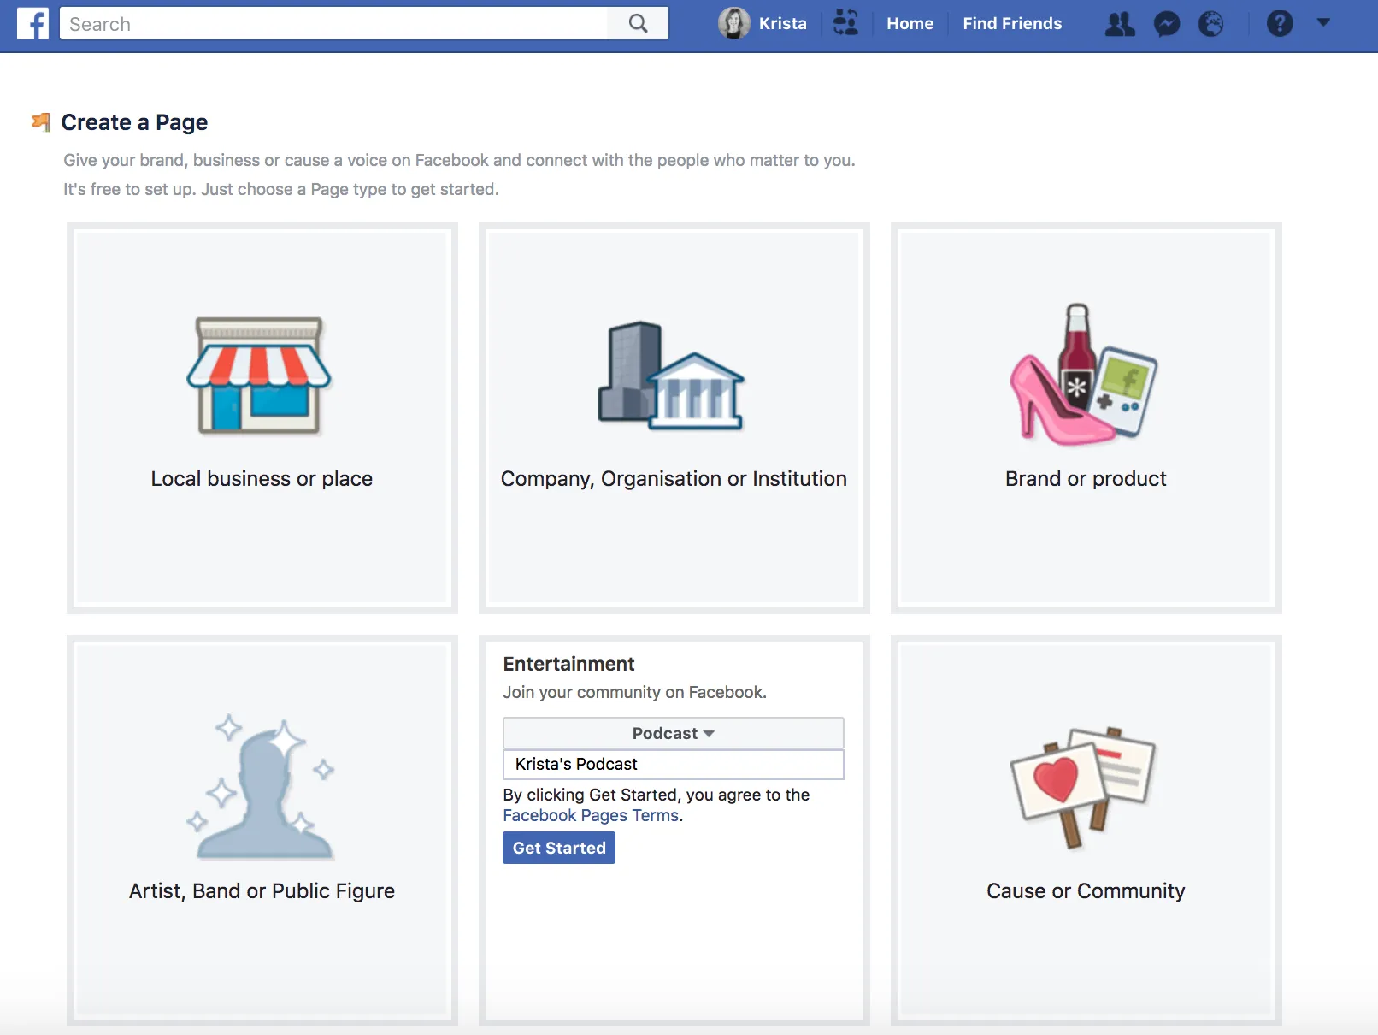Screen dimensions: 1378x1035
Task: Open the Podcast category dropdown
Action: click(x=674, y=733)
